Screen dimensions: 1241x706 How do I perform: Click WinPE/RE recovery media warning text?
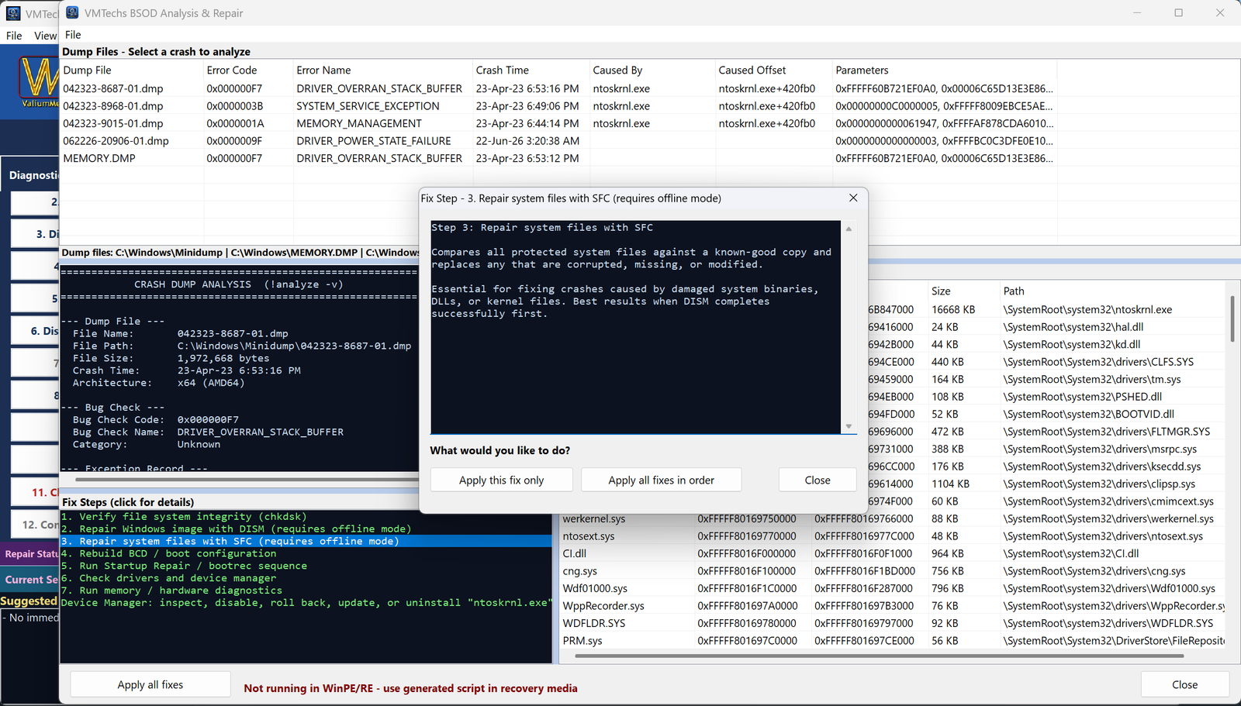click(410, 688)
